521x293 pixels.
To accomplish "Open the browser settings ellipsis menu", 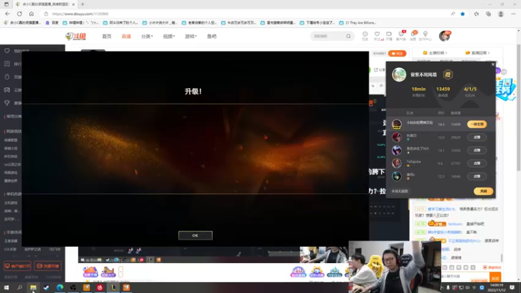I will [x=513, y=14].
